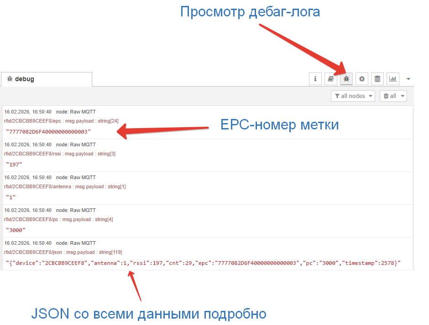Select the bug icon debug panel
429x325 pixels.
[x=346, y=78]
